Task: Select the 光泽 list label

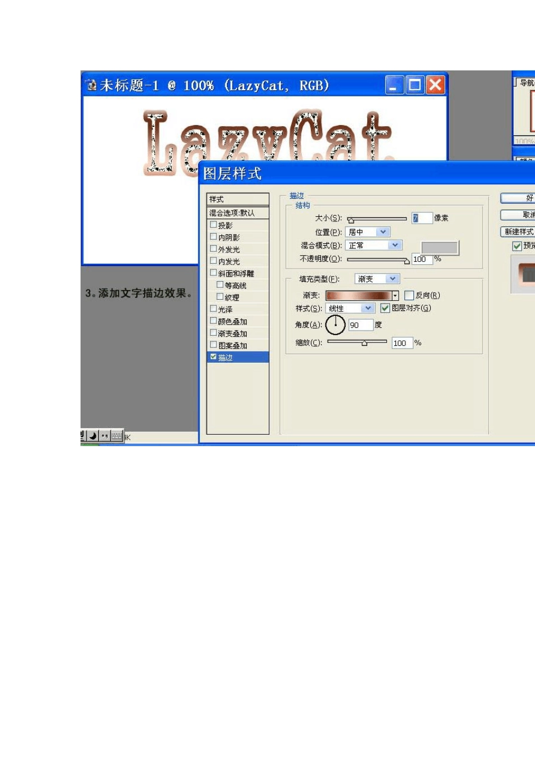Action: (x=225, y=309)
